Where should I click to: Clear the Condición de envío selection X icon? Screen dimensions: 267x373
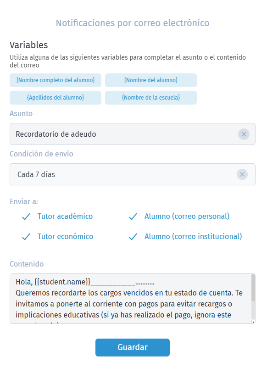point(242,174)
